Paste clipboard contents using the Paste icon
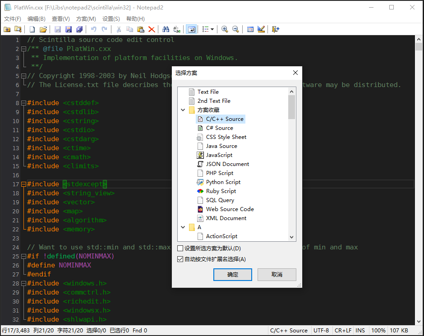 [141, 29]
